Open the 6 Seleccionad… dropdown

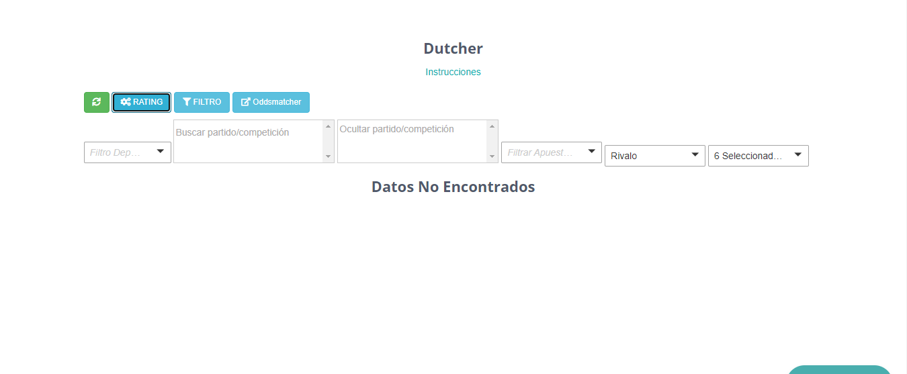[759, 156]
